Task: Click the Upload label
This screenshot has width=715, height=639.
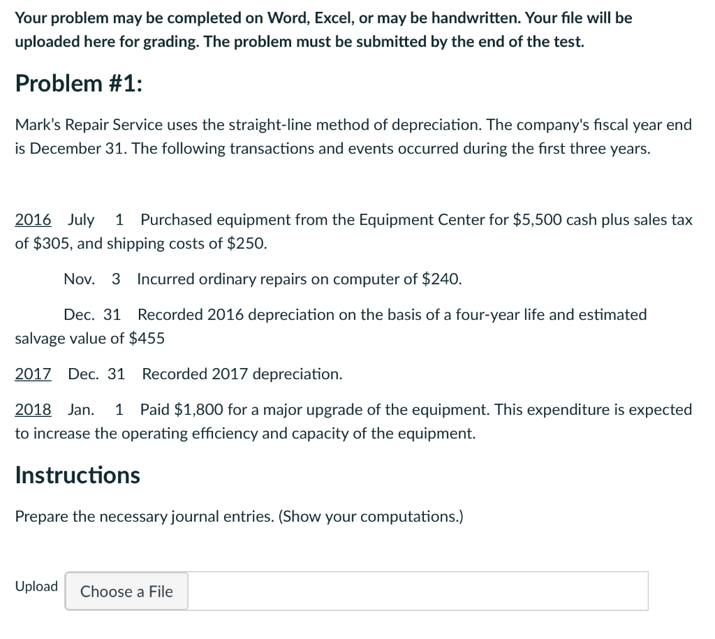Action: pos(36,587)
